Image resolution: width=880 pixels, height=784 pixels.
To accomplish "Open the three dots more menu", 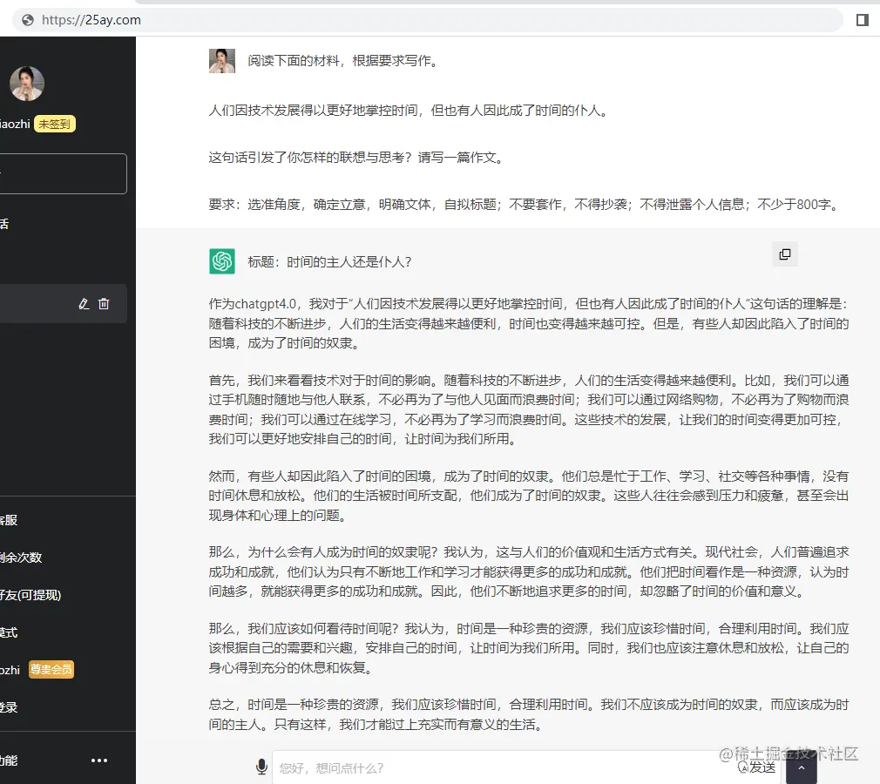I will (x=99, y=760).
